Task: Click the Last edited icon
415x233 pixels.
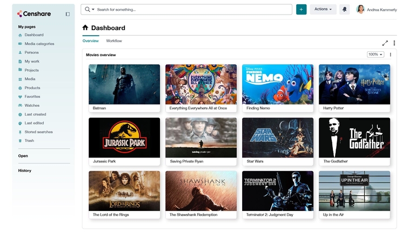Action: [20, 123]
